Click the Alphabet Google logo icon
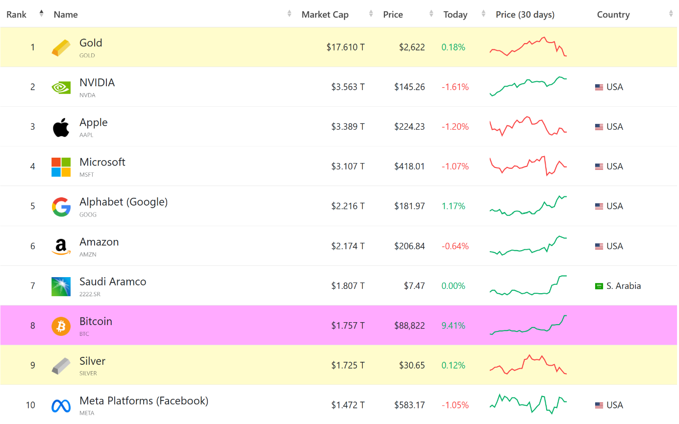The height and width of the screenshot is (424, 679). 61,207
